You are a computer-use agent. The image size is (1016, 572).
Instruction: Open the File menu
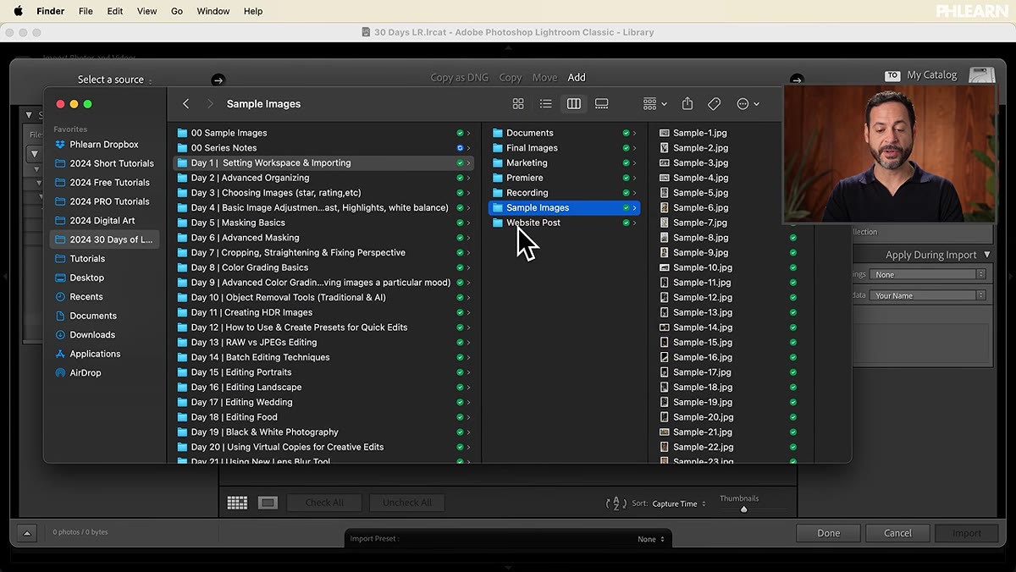86,11
